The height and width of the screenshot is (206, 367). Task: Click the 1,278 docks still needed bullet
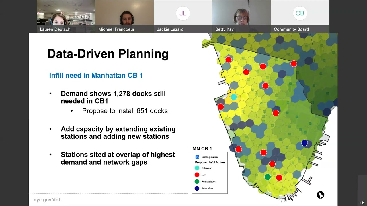coord(113,97)
